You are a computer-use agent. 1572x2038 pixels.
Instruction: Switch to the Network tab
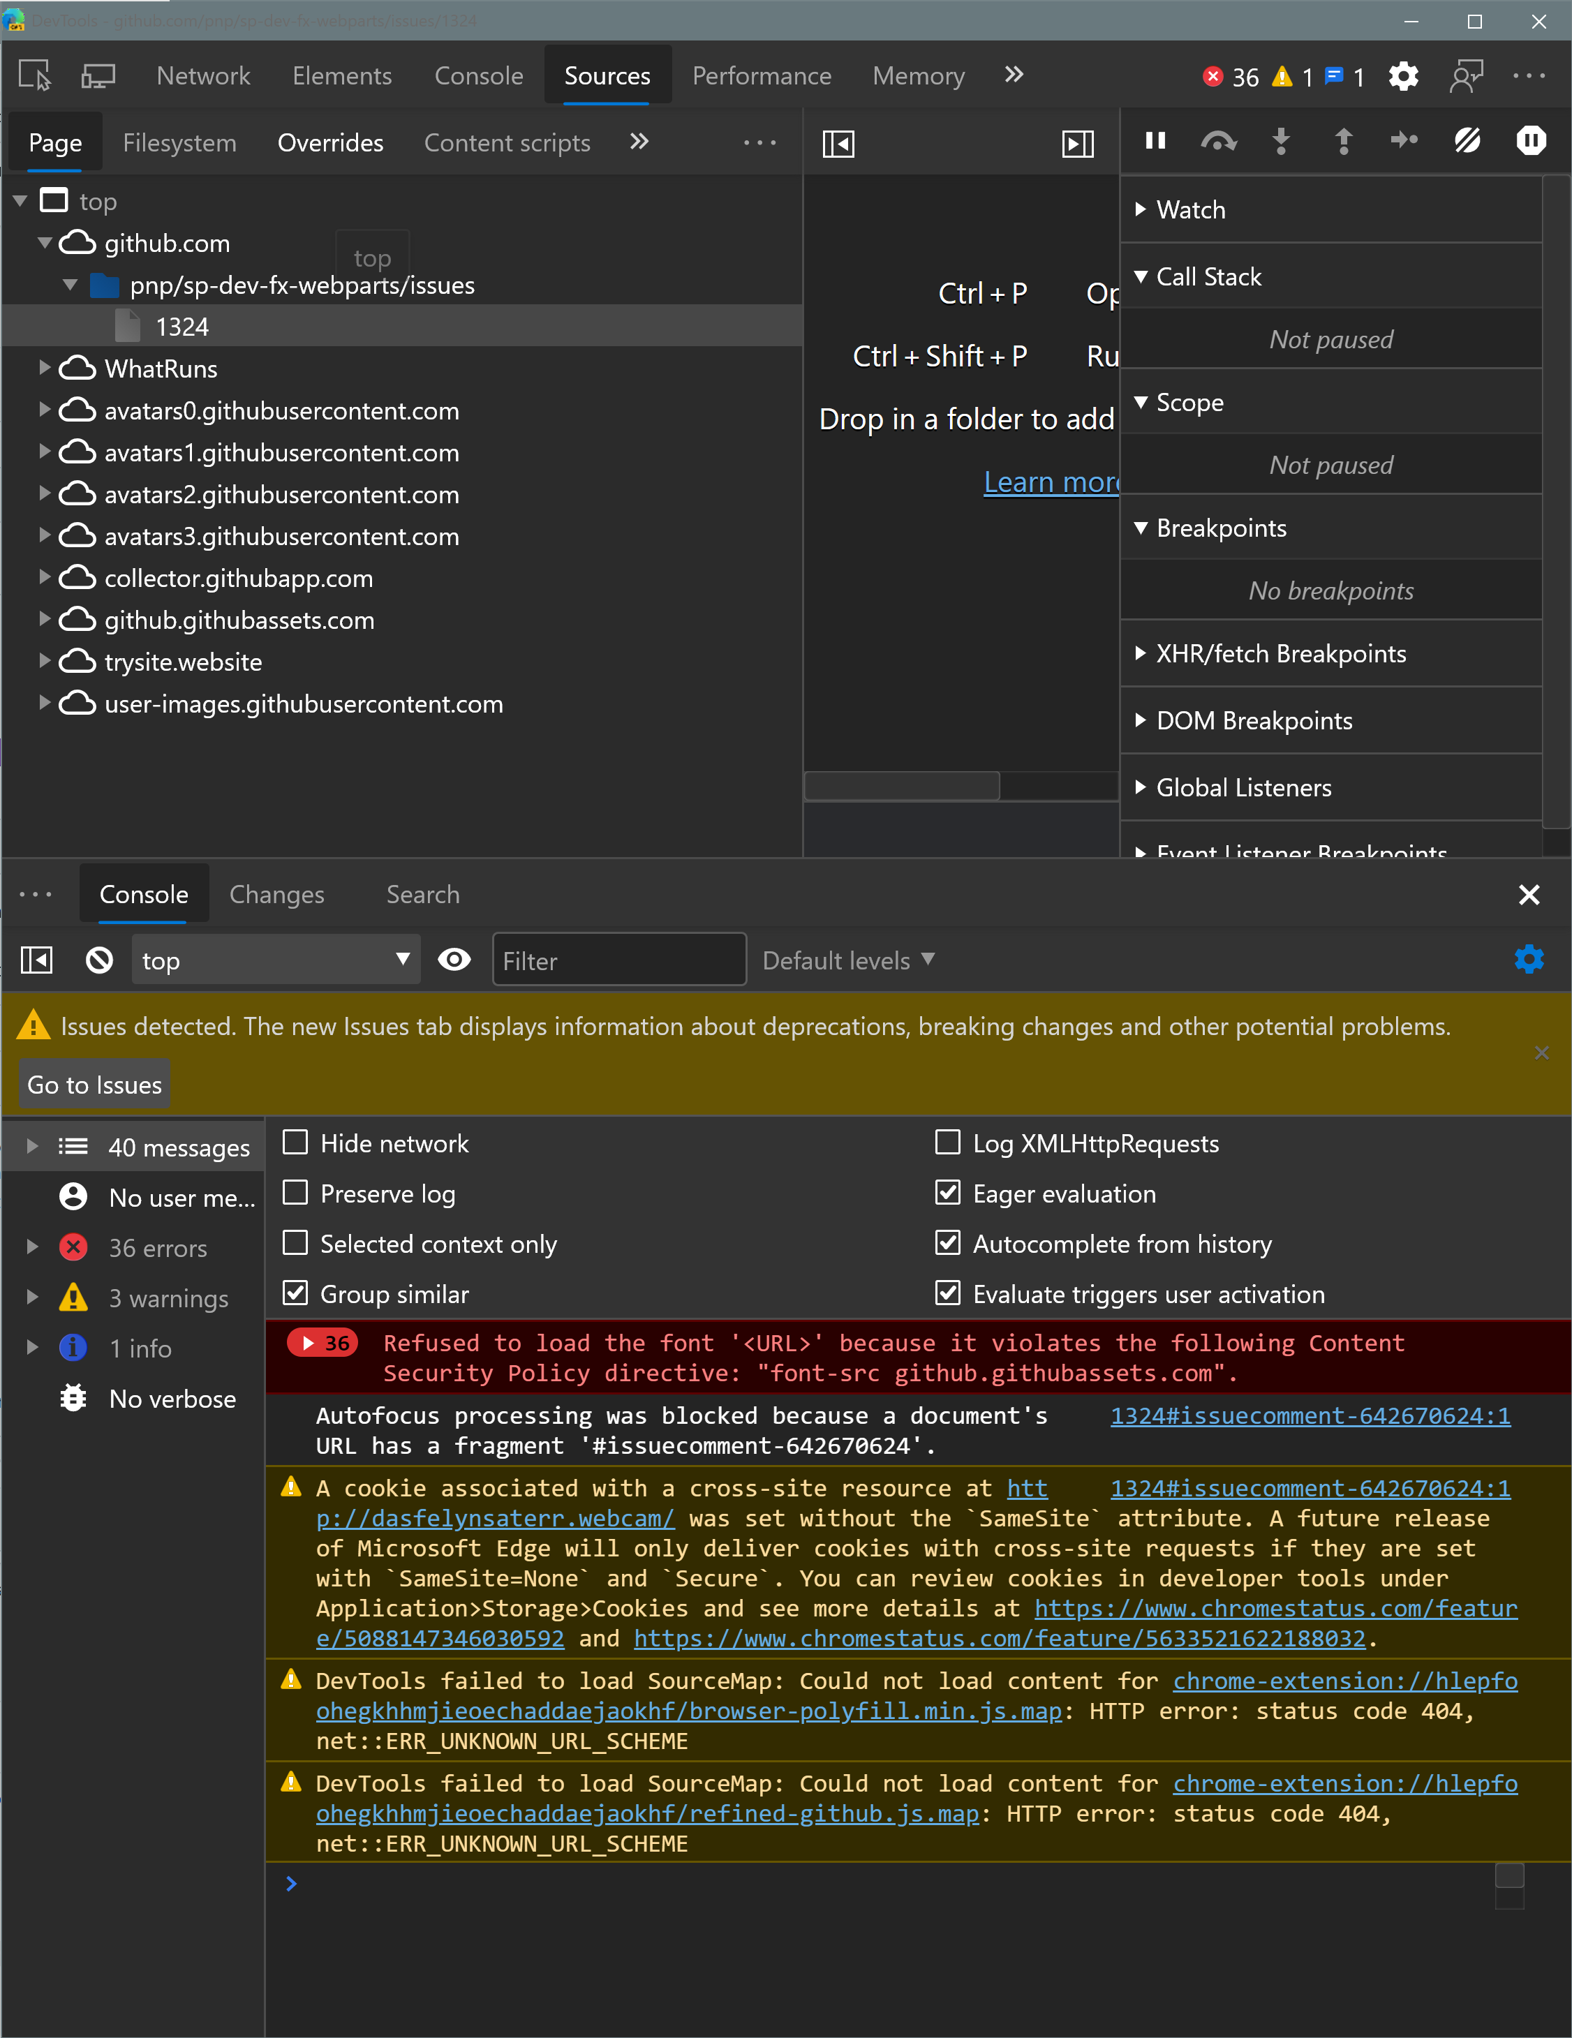click(x=202, y=75)
